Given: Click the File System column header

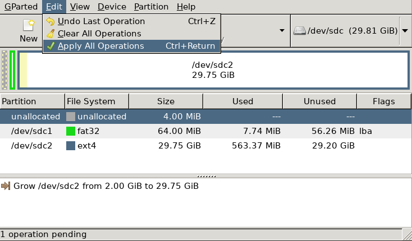Looking at the screenshot, I should coord(97,101).
